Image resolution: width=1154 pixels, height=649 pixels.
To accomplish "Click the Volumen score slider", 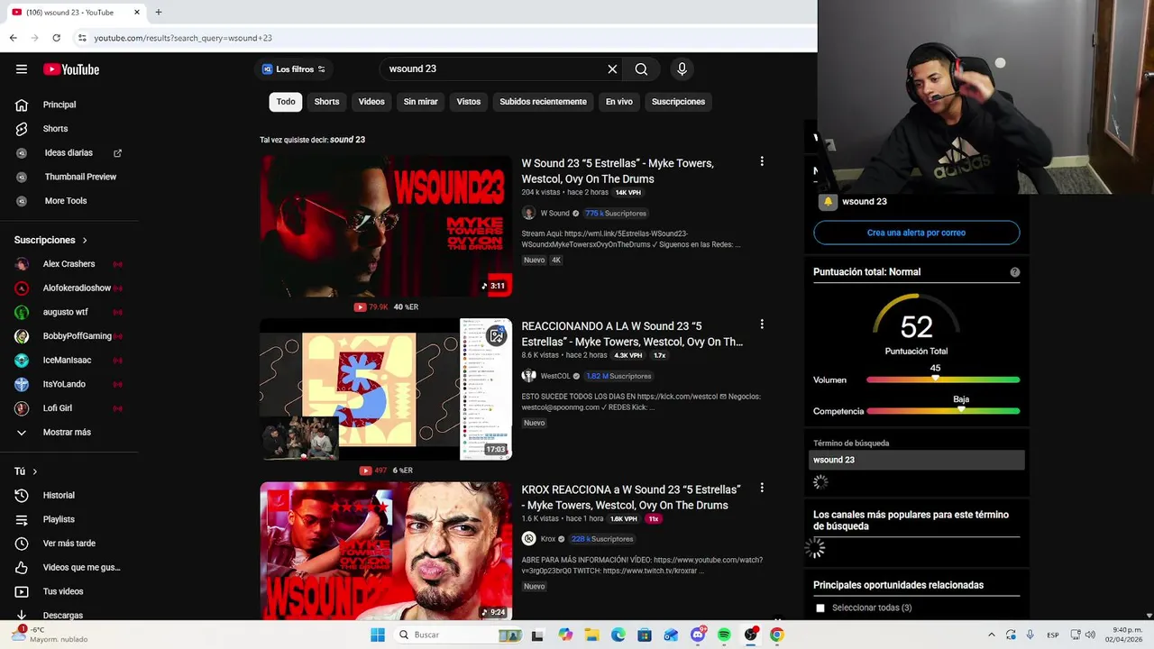I will (943, 380).
